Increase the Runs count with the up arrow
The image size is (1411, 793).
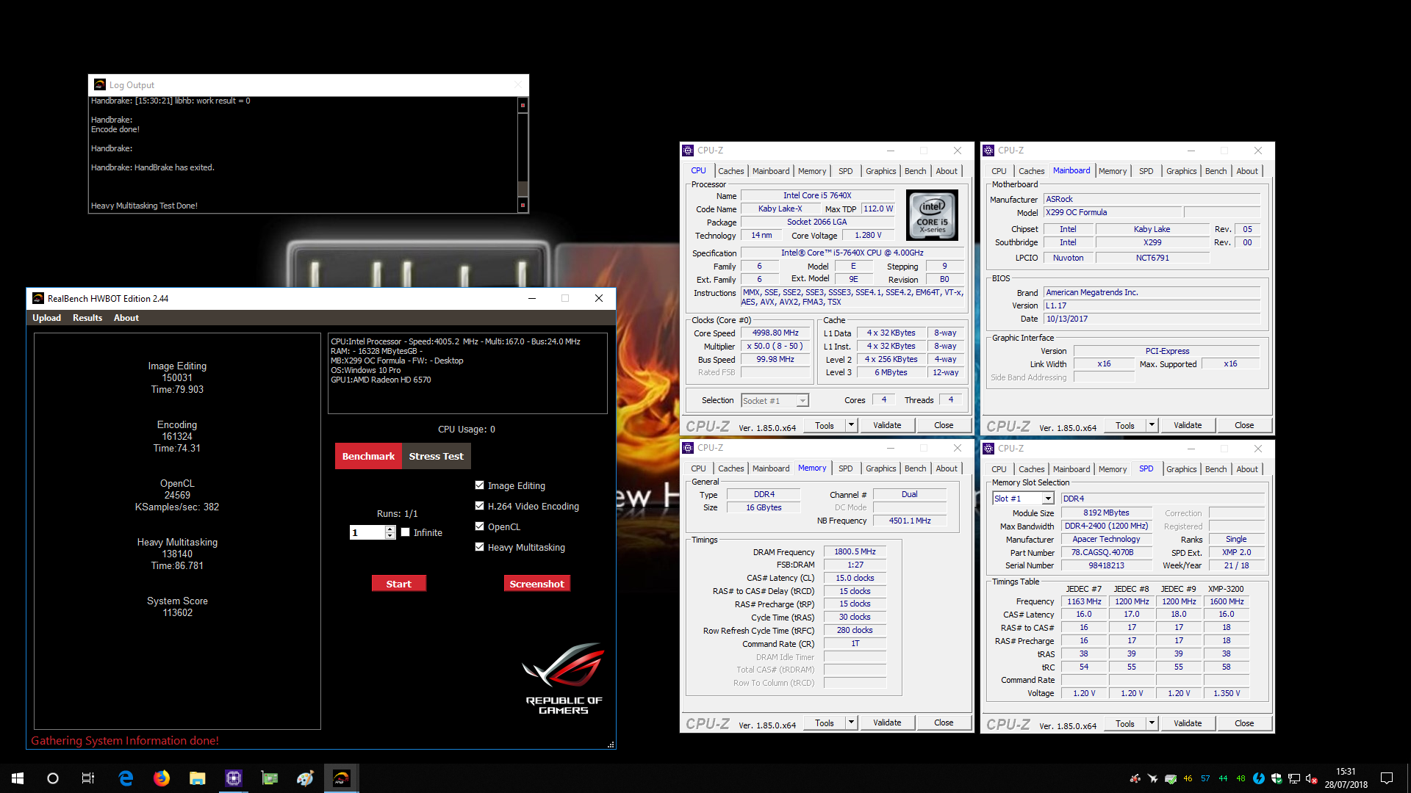pos(390,529)
